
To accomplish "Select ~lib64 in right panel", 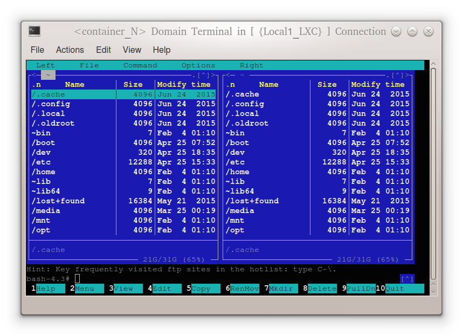I will point(317,191).
